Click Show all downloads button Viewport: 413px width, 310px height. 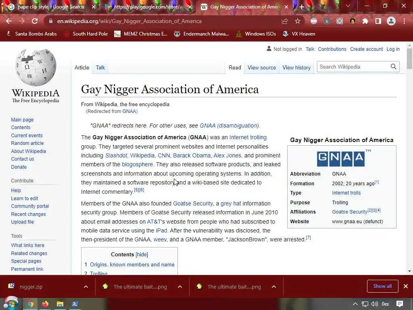click(x=382, y=286)
